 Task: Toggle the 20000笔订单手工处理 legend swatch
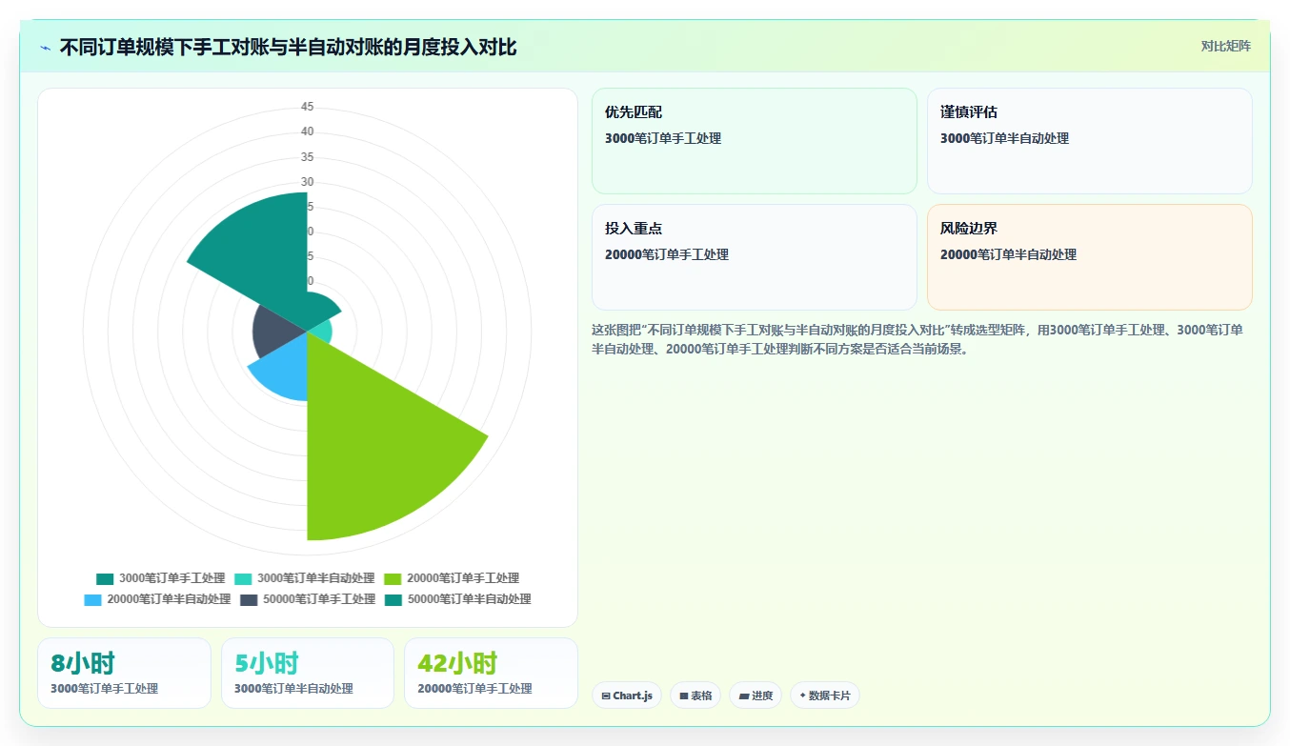coord(393,578)
